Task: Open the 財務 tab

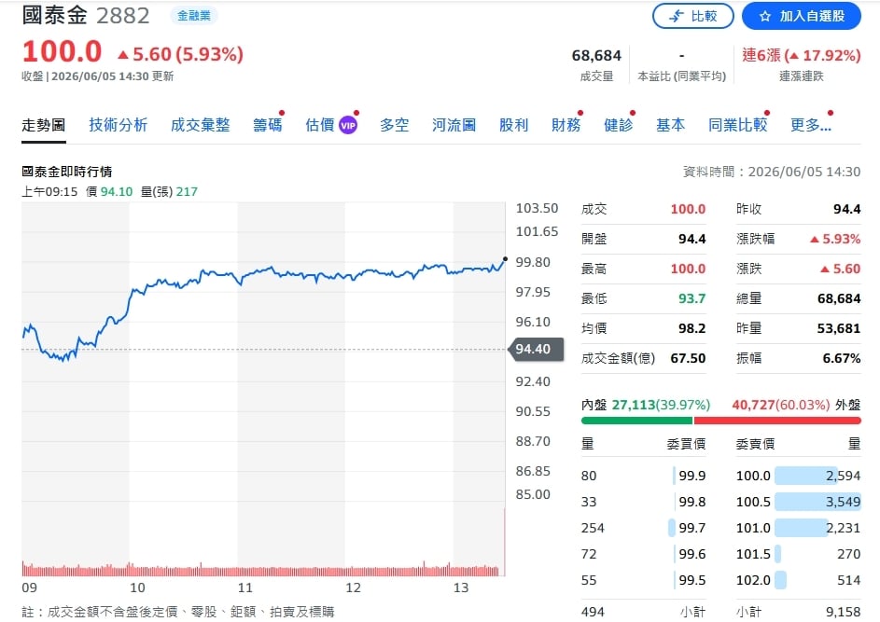Action: 566,125
